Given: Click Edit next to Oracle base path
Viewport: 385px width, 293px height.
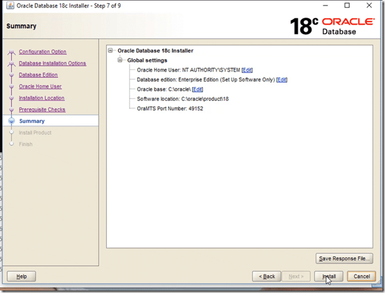Looking at the screenshot, I should click(198, 89).
